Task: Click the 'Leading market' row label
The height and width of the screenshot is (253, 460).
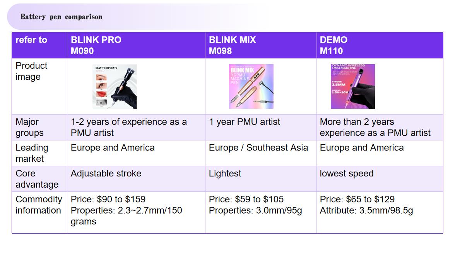Action: pyautogui.click(x=39, y=153)
